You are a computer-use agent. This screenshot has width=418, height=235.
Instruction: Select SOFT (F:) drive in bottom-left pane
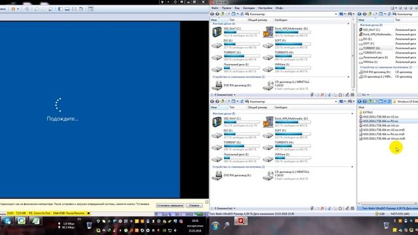point(287,134)
